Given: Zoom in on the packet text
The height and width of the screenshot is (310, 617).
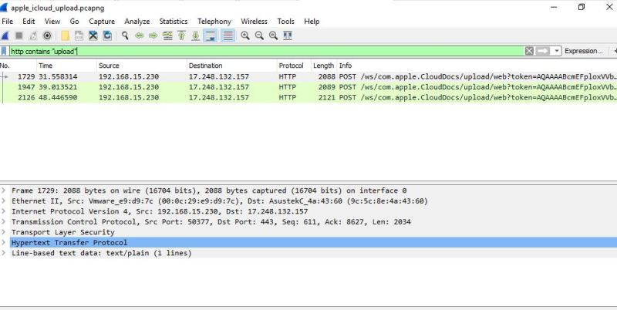Looking at the screenshot, I should pyautogui.click(x=245, y=35).
